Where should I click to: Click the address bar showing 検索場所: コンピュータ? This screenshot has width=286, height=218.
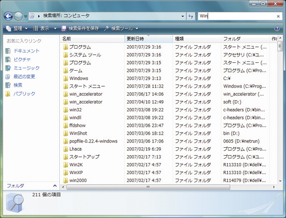coord(106,16)
